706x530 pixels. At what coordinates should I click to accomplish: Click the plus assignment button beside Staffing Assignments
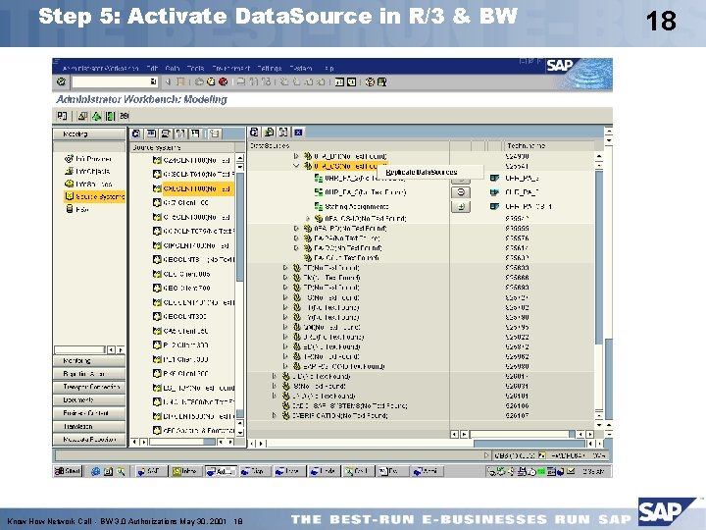point(461,207)
